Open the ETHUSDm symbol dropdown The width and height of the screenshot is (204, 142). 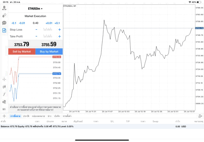pos(35,9)
